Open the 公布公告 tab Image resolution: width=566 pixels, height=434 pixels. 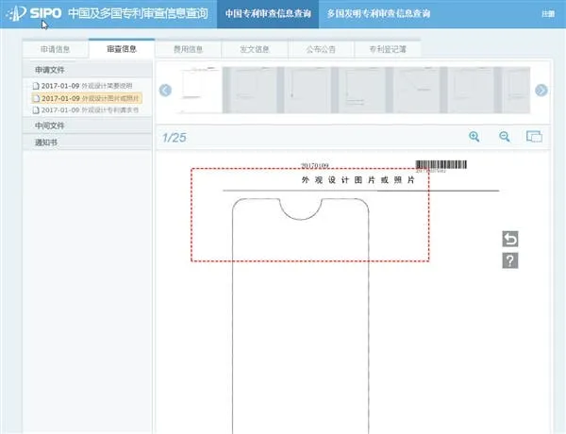319,49
